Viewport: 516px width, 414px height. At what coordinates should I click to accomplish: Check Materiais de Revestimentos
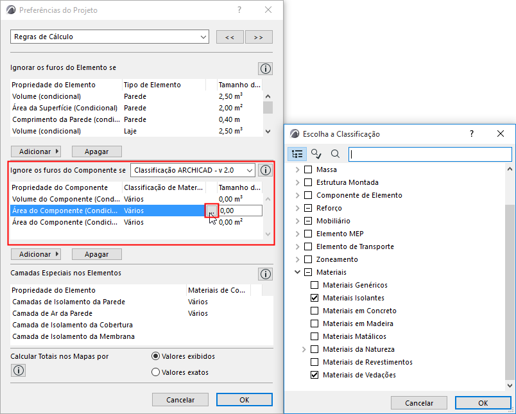(314, 362)
